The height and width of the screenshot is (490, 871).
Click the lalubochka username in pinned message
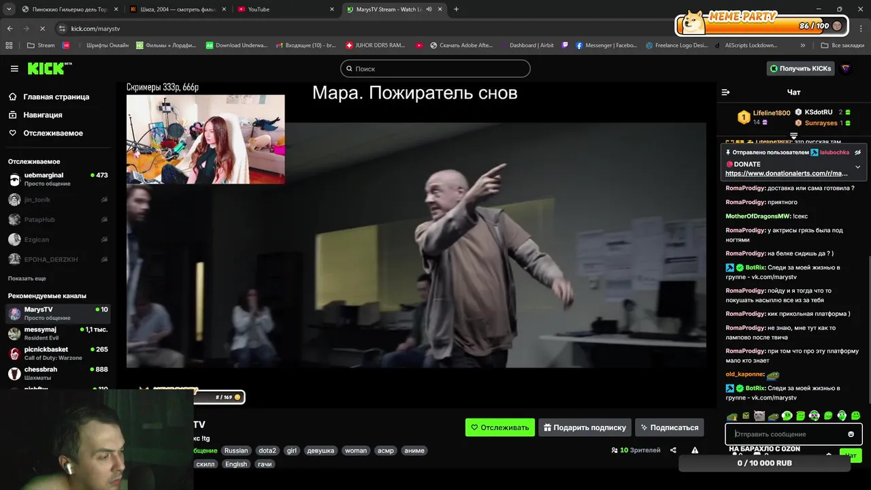[834, 152]
